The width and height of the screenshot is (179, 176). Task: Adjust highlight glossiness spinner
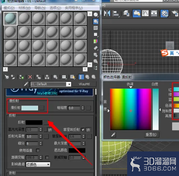[40, 130]
